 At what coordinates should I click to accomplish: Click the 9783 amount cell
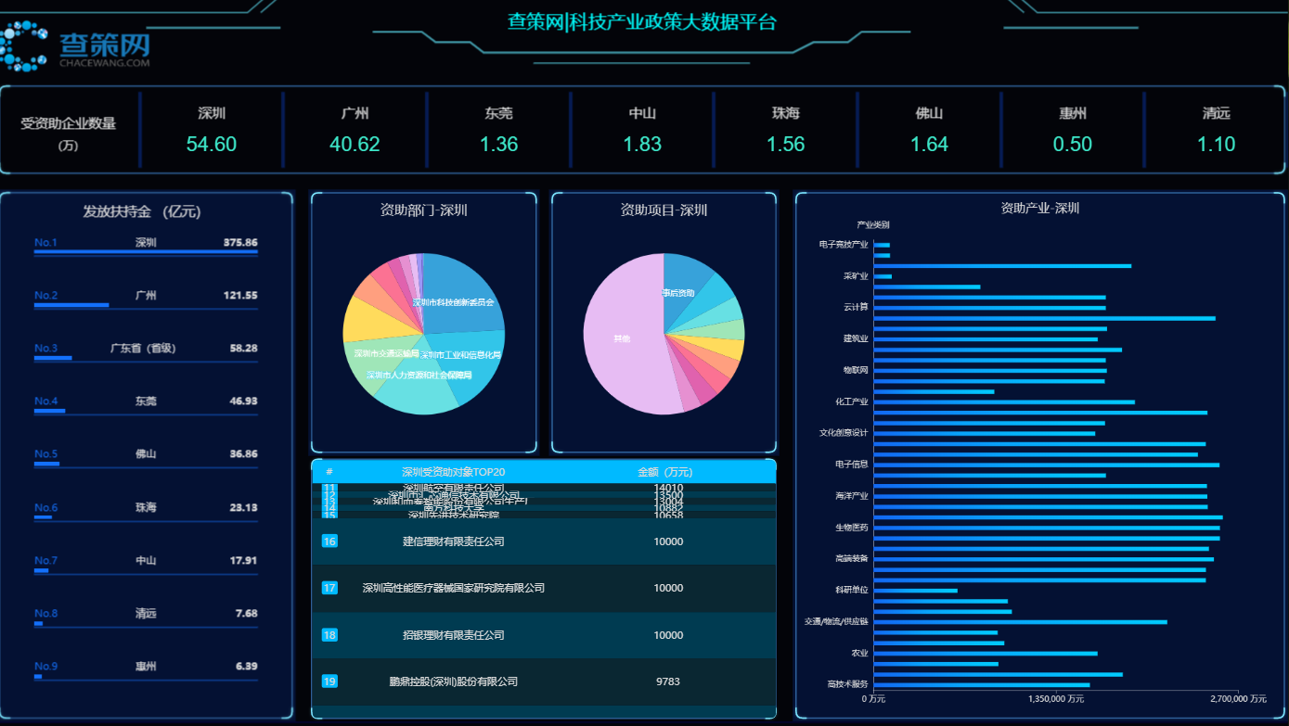667,681
